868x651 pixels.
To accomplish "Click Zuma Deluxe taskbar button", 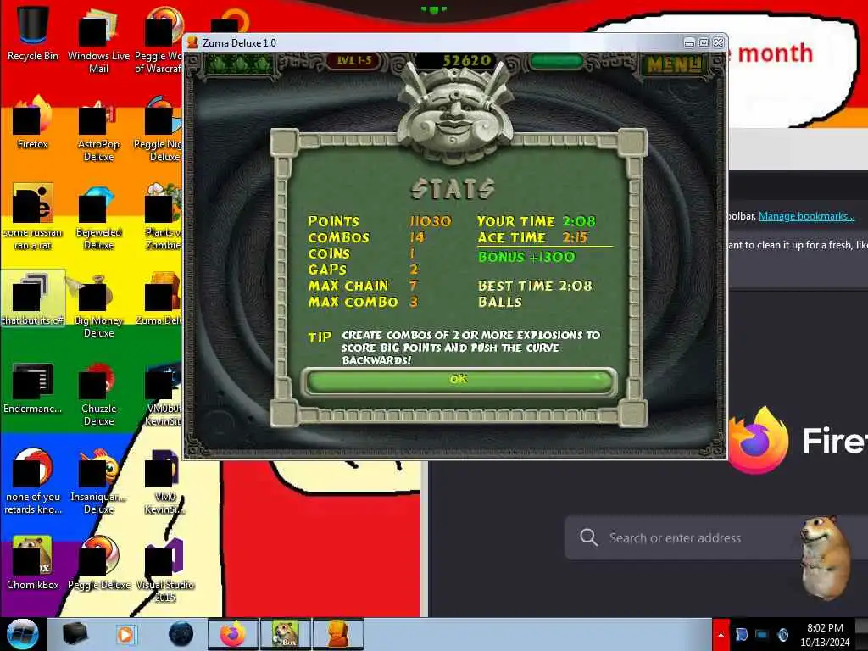I will (x=338, y=634).
